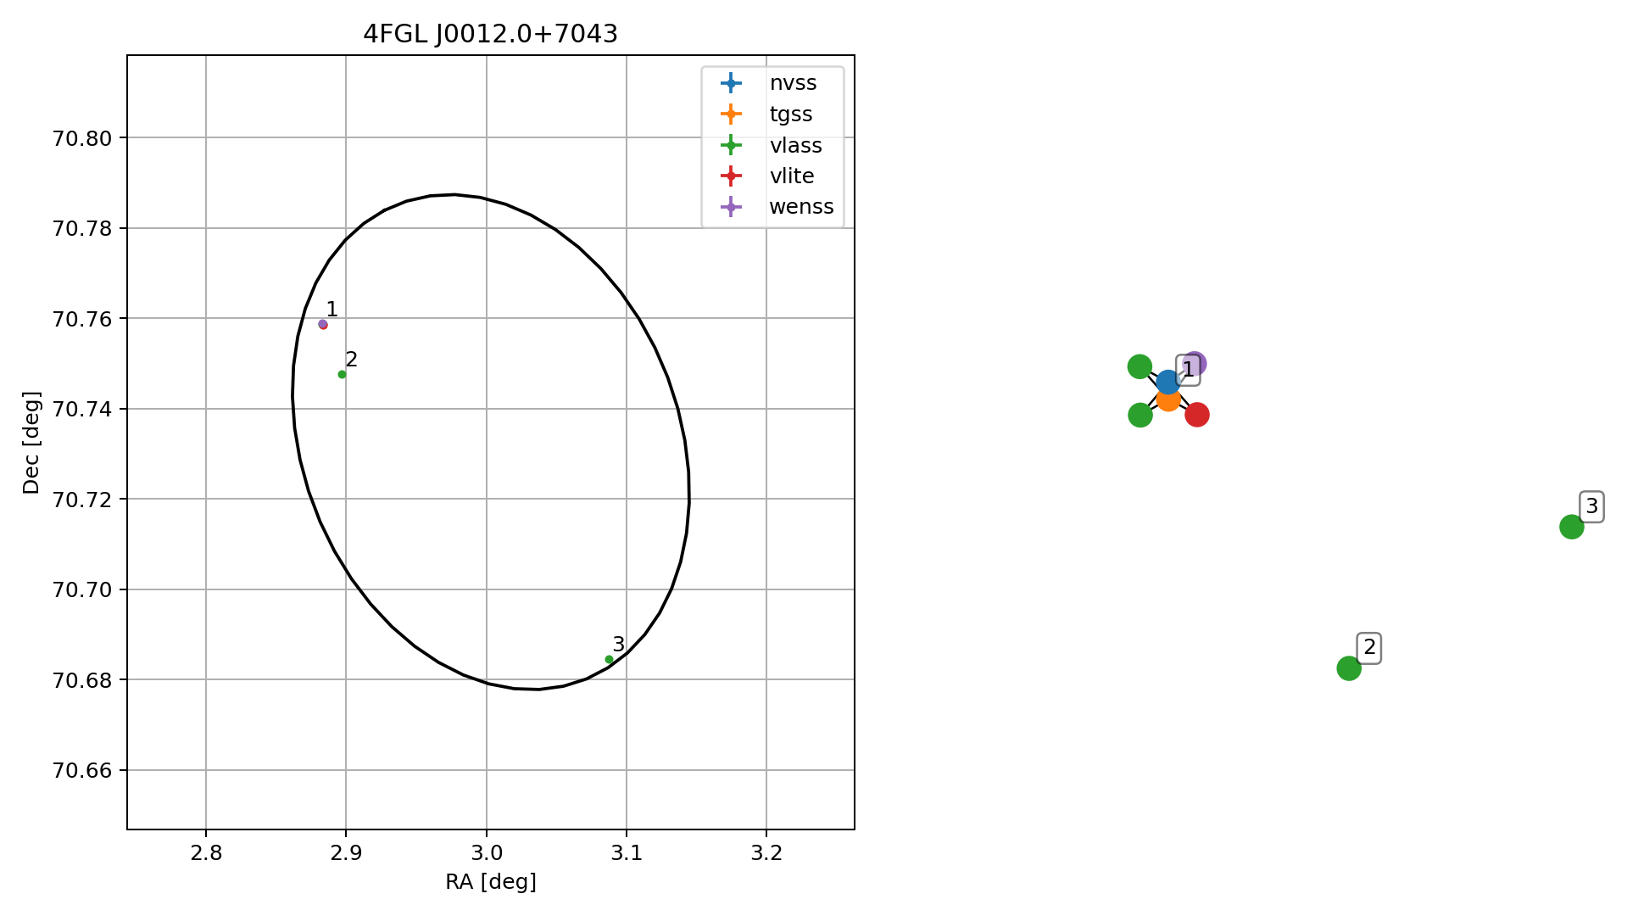Viewport: 1627px width, 916px height.
Task: Select the 'vlass' legend label text
Action: (795, 145)
